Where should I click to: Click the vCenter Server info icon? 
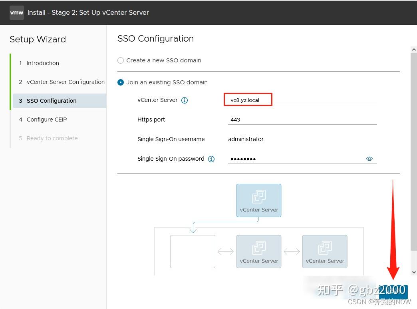(x=185, y=100)
